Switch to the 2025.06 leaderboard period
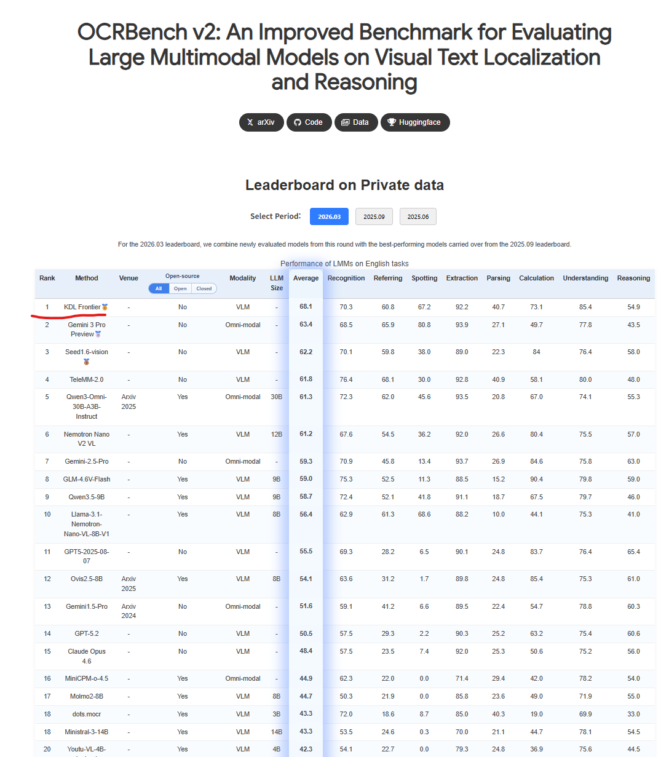Screen dimensions: 669x757 click(x=418, y=216)
